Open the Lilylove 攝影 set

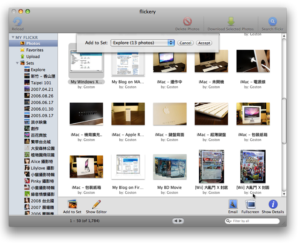pos(33,168)
